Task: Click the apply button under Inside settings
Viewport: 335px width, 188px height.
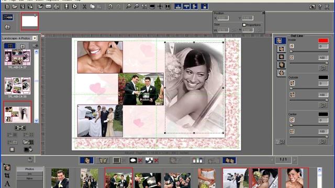Action: (323, 68)
